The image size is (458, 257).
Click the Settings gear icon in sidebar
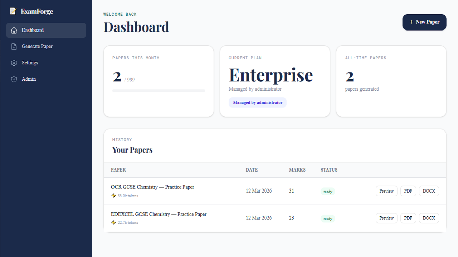coord(14,63)
